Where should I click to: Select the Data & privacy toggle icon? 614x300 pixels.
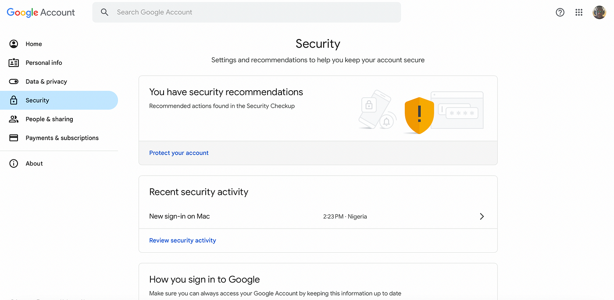click(x=14, y=81)
